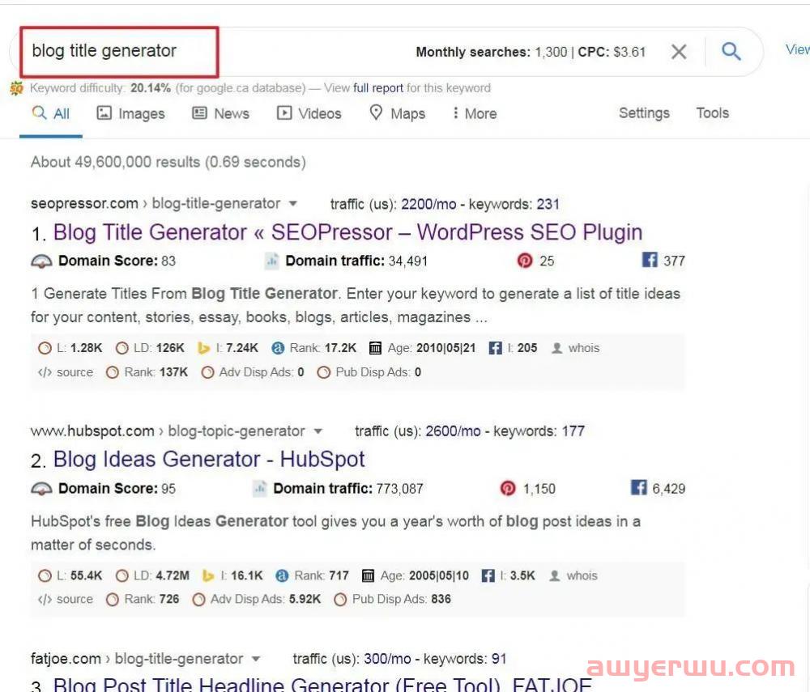The height and width of the screenshot is (692, 810).
Task: Open the FATJOE Blog Post Title Headline Generator result
Action: [322, 684]
